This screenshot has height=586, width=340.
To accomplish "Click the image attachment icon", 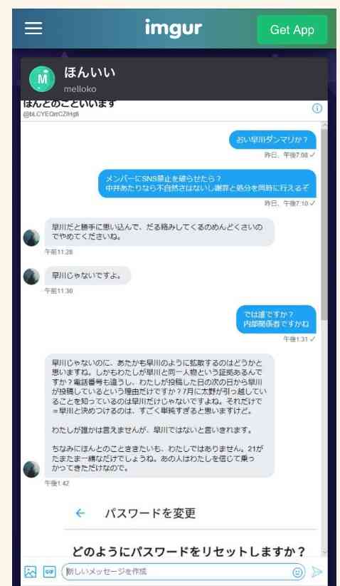I will [x=30, y=572].
